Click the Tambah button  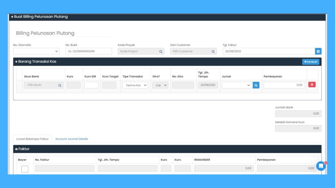310,62
